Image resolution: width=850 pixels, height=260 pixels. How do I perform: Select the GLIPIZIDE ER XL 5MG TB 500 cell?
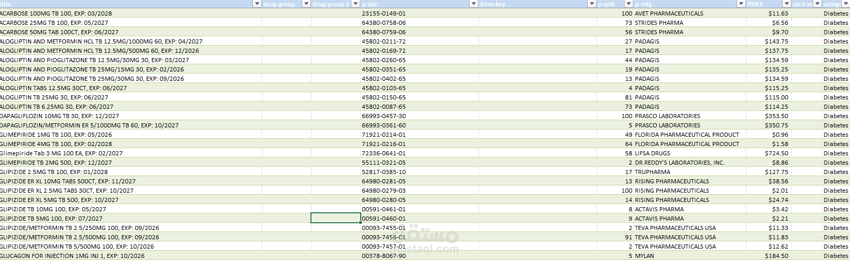pos(131,200)
